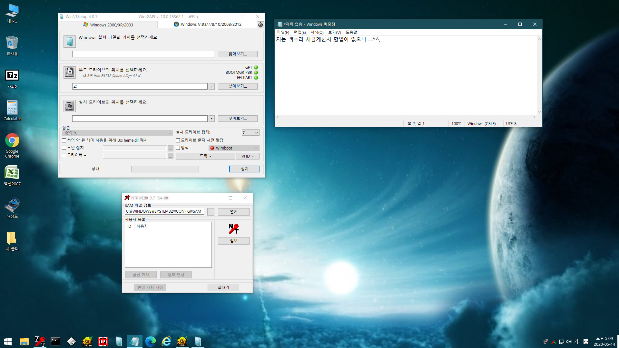Click the boot drive Z: path field
Viewport: 619px width, 348px height.
(140, 86)
